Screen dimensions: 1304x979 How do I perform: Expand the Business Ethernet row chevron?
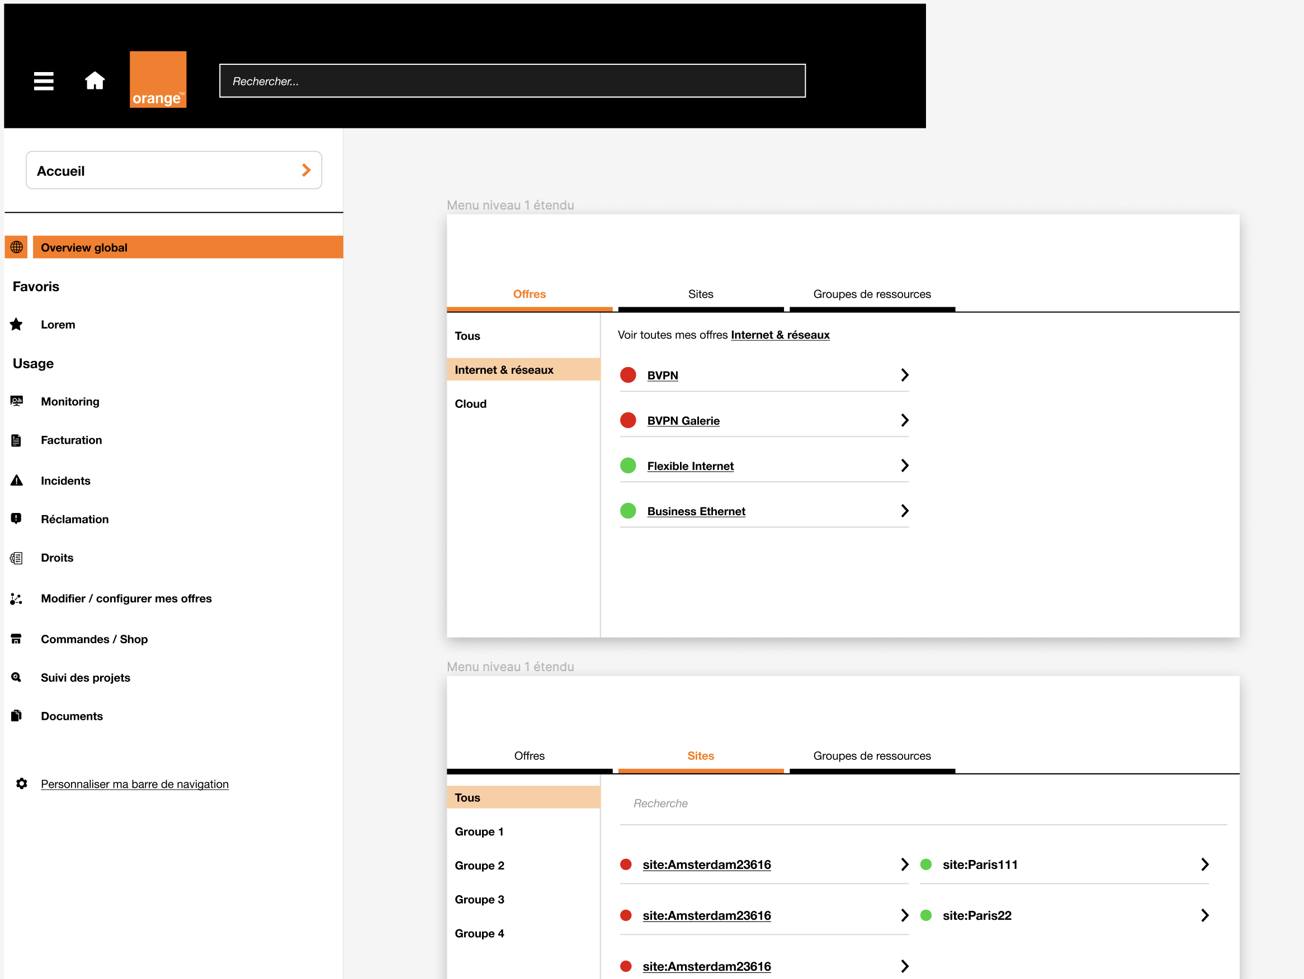pyautogui.click(x=904, y=511)
